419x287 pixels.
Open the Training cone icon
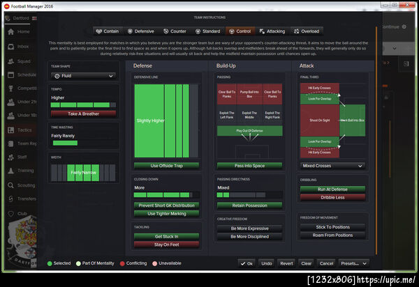[x=10, y=171]
